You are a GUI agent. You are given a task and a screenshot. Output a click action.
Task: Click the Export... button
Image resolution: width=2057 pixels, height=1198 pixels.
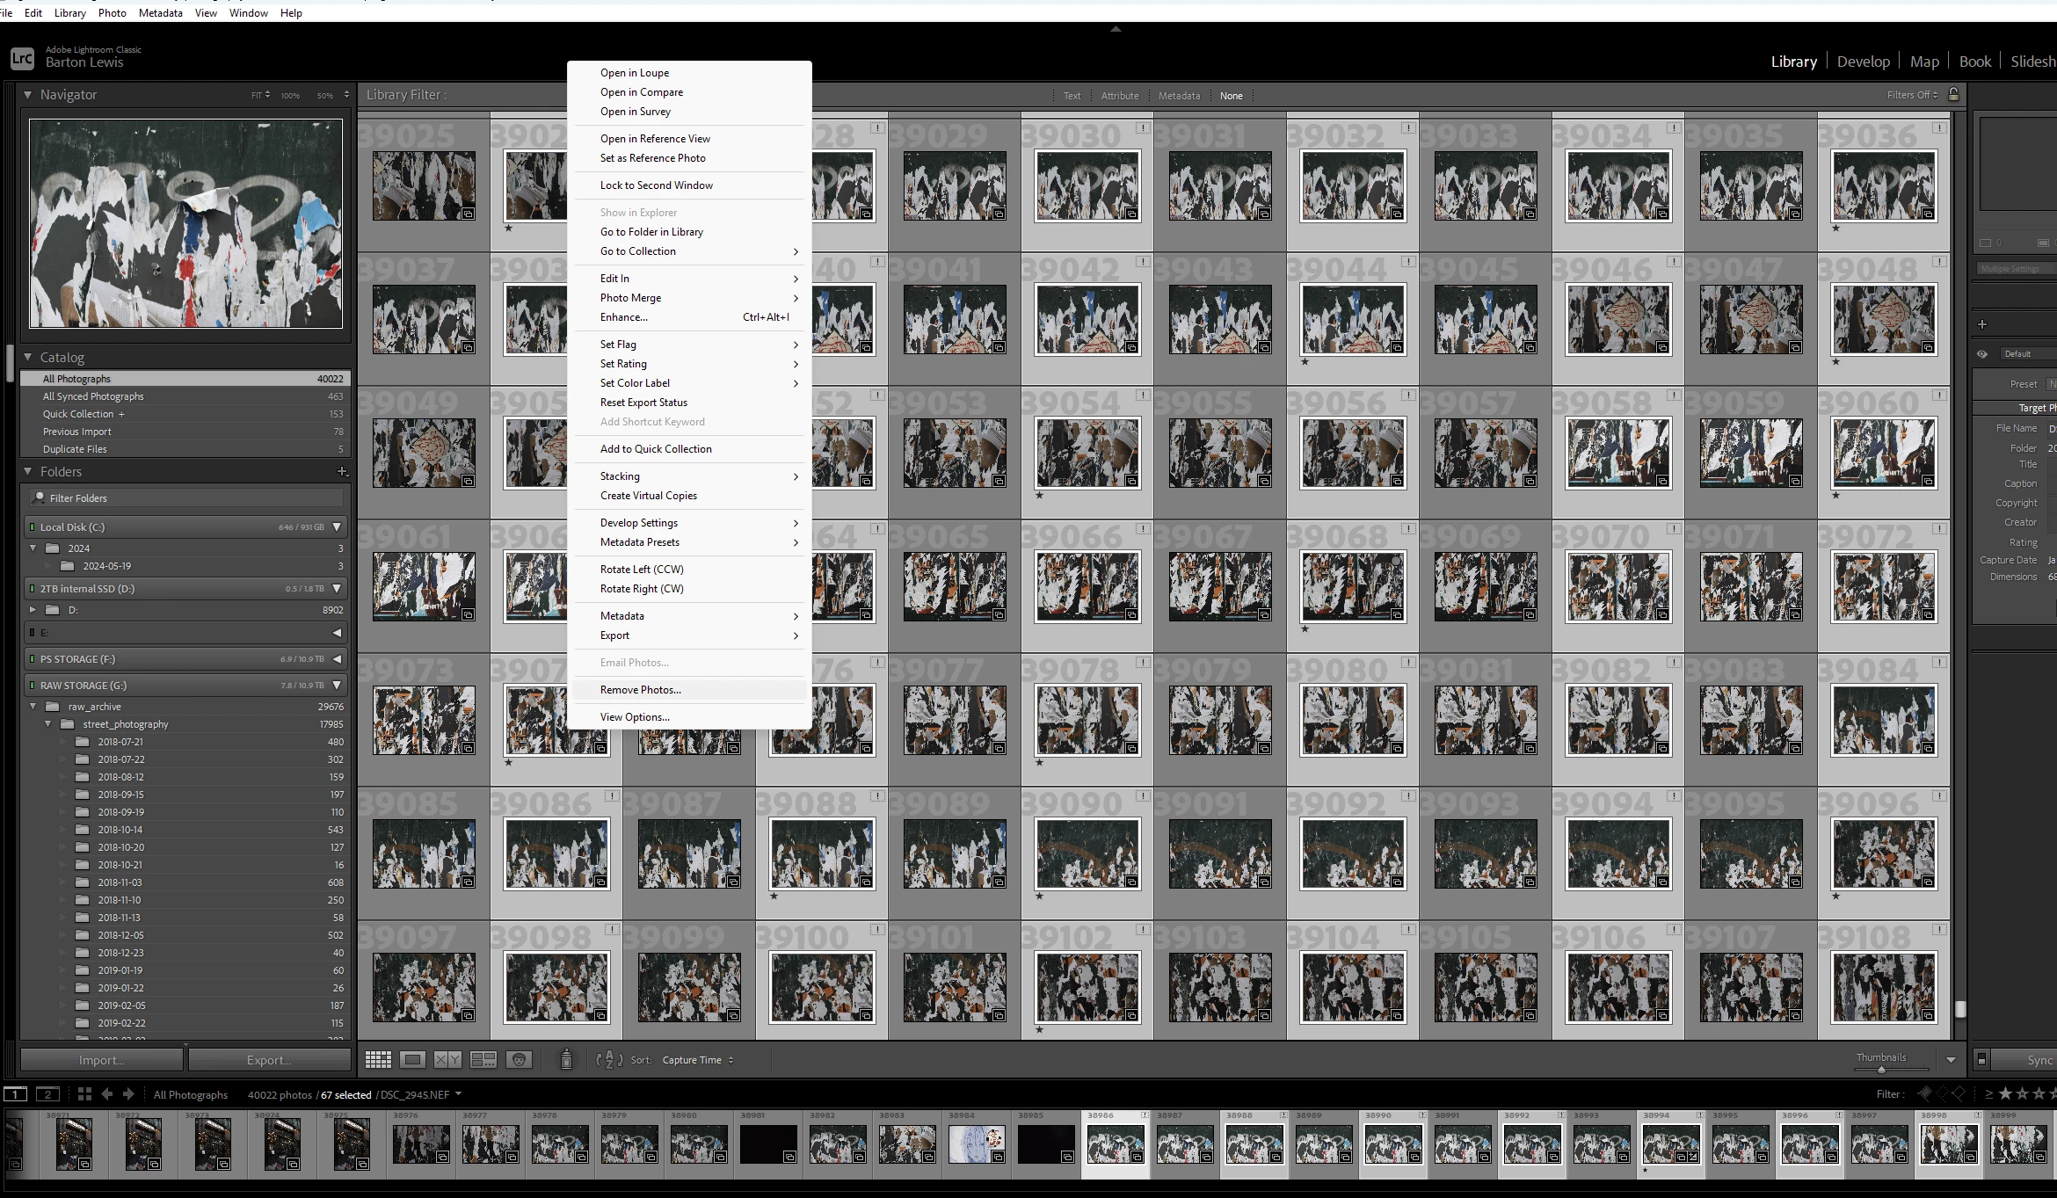point(269,1060)
